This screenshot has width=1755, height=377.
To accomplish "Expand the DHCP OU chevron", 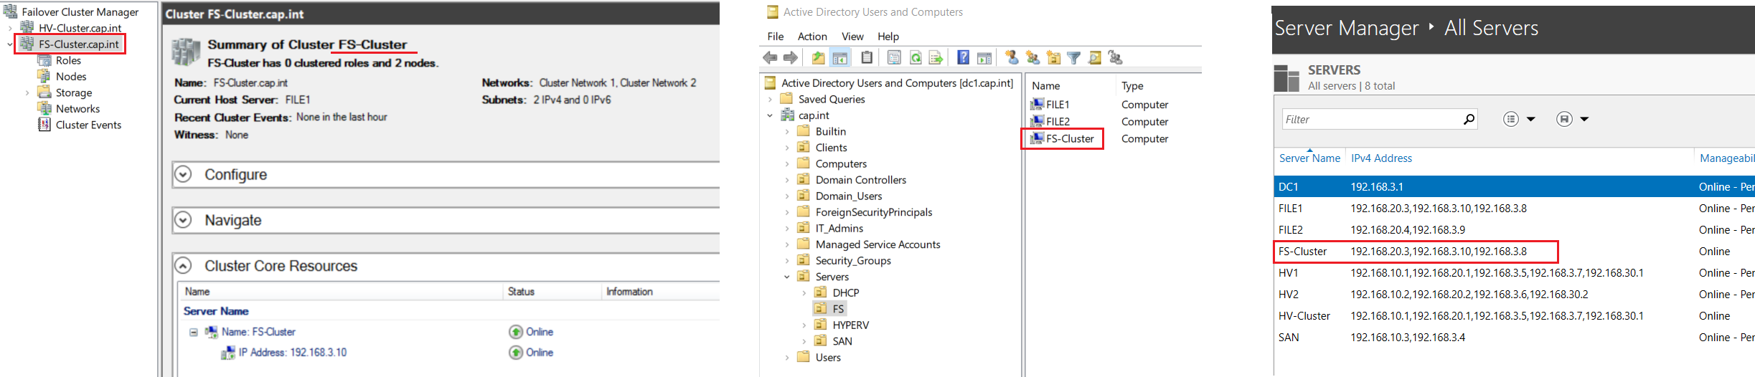I will pos(804,293).
